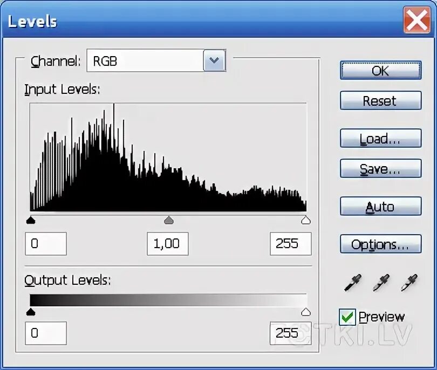Click the Preview label text

(x=381, y=317)
